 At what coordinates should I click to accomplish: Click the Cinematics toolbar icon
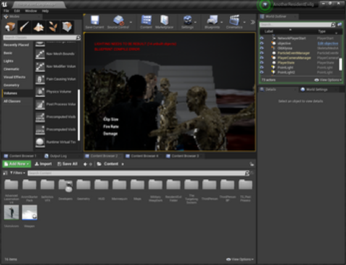pyautogui.click(x=234, y=20)
